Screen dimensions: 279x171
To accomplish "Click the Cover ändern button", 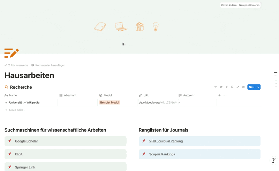I will (x=229, y=5).
